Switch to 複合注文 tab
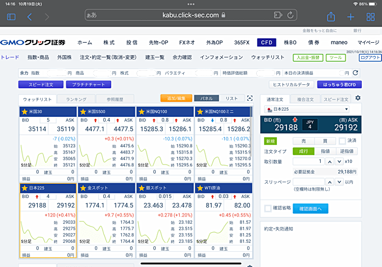The width and height of the screenshot is (382, 267). 305,99
